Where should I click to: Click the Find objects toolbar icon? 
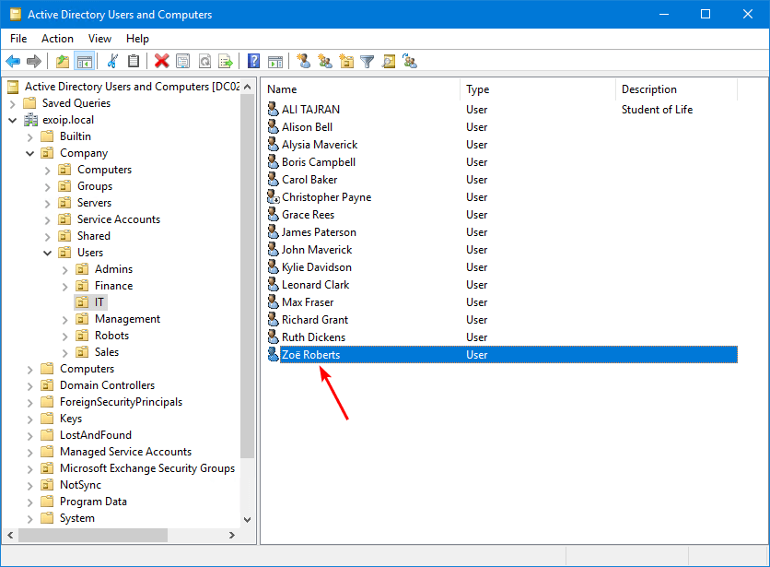[x=389, y=62]
